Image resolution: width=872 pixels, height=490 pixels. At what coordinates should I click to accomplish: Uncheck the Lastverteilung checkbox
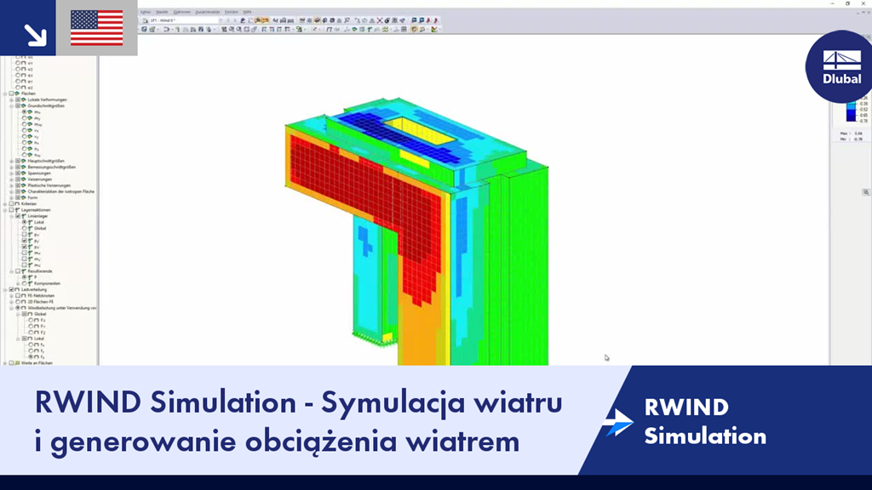[x=11, y=289]
